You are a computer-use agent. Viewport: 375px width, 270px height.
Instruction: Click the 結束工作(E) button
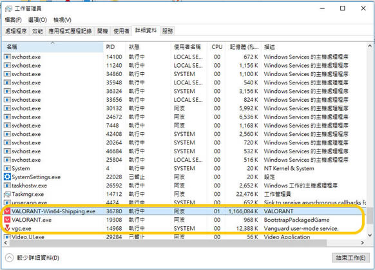pyautogui.click(x=351, y=258)
